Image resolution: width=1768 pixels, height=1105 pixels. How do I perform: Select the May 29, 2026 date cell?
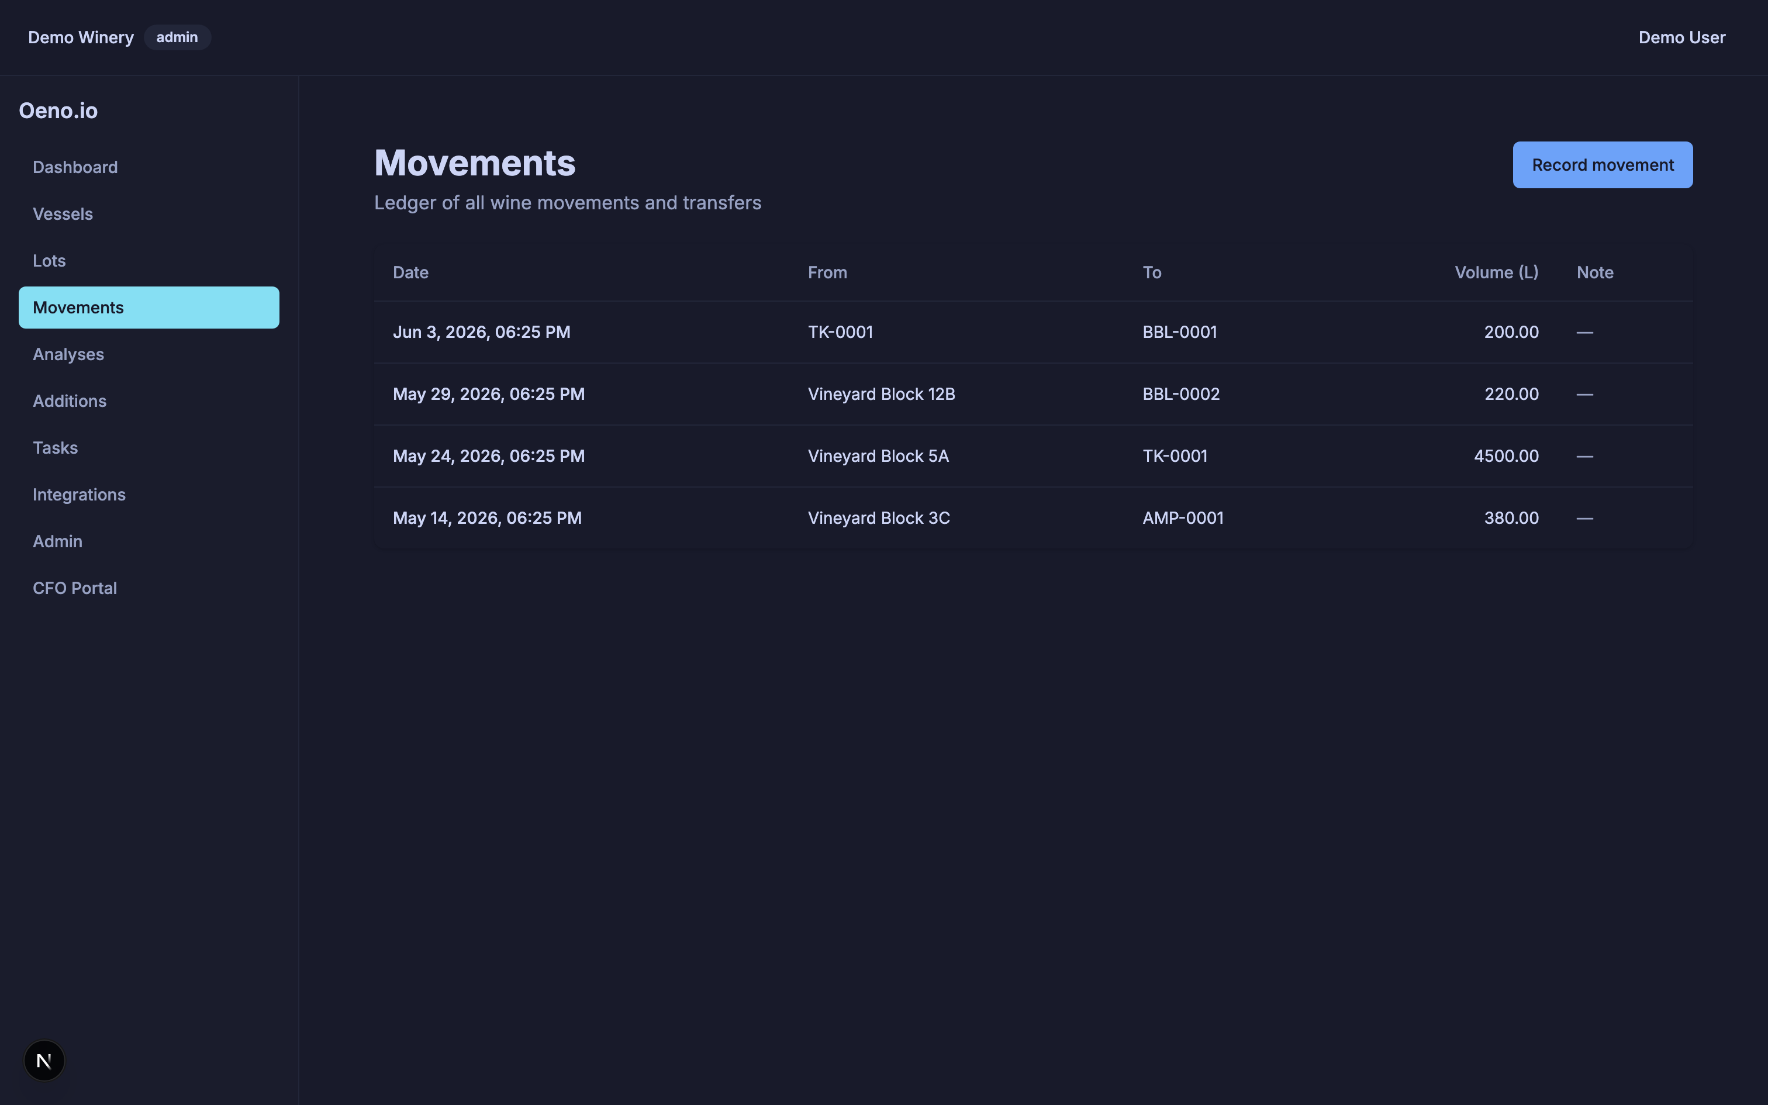(x=489, y=395)
